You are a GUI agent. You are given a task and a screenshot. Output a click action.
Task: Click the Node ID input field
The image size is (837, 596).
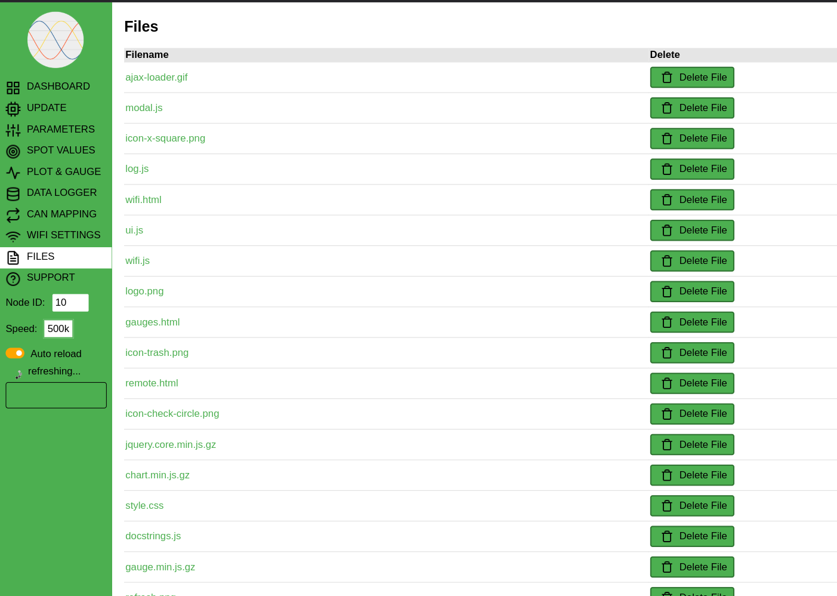pyautogui.click(x=70, y=303)
